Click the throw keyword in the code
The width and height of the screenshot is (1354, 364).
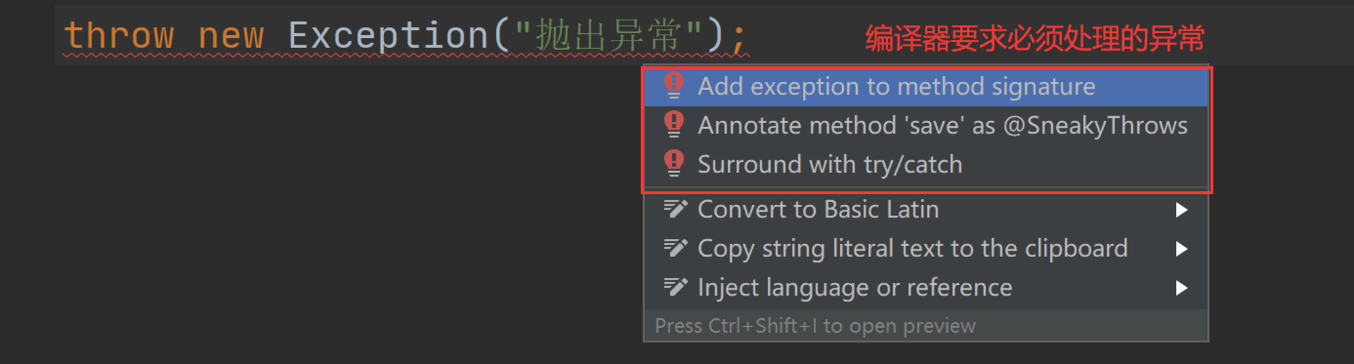pyautogui.click(x=119, y=35)
